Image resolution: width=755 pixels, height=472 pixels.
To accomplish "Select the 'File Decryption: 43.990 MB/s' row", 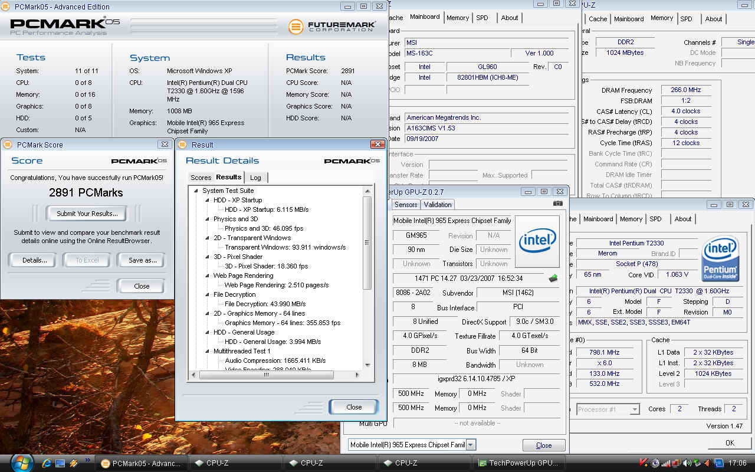I will (265, 304).
